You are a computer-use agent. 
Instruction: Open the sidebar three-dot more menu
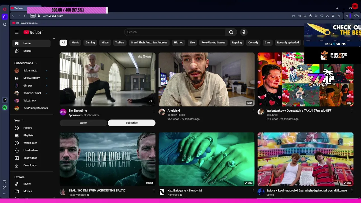click(5, 194)
